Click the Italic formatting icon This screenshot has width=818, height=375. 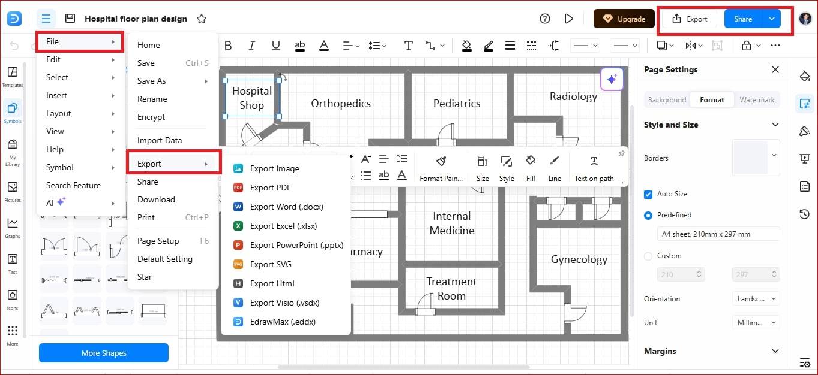coord(251,46)
